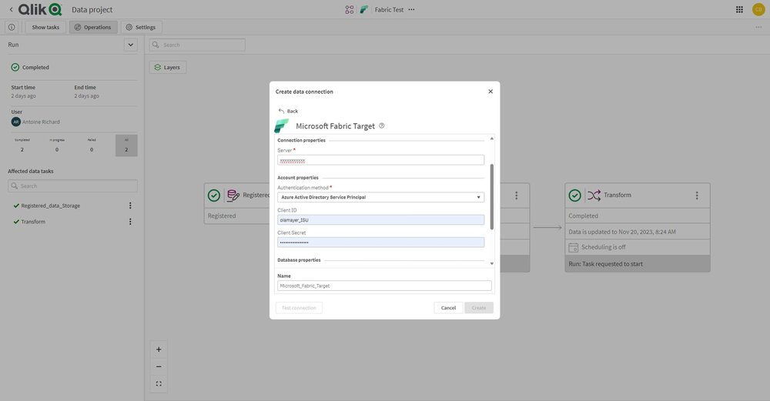
Task: Close the Create data connection dialog
Action: pyautogui.click(x=490, y=92)
